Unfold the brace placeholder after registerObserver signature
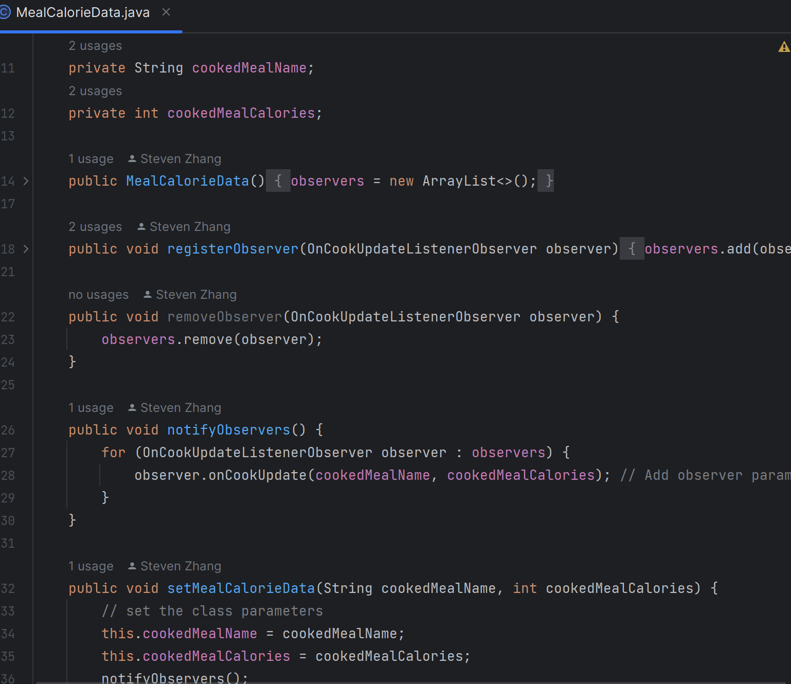 (x=632, y=248)
